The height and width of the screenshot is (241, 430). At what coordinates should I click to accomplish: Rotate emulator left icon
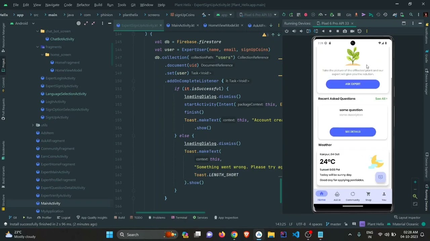(308, 31)
